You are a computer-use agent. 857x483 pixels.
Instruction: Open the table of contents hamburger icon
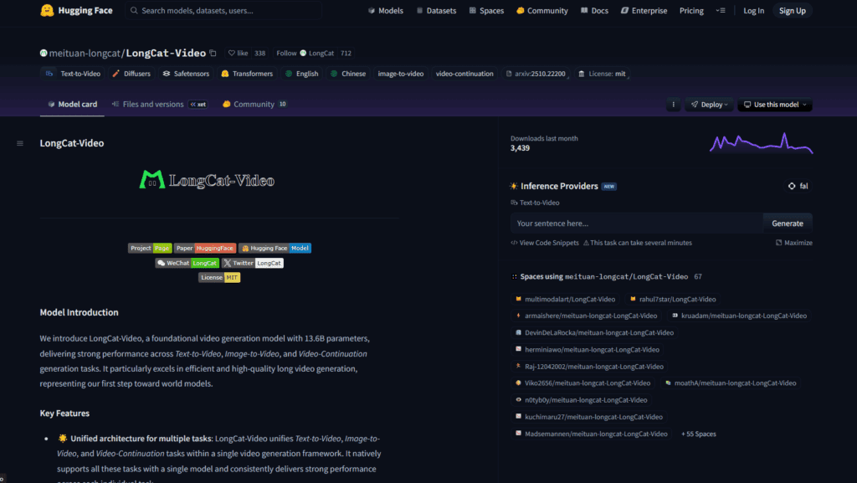click(x=20, y=143)
